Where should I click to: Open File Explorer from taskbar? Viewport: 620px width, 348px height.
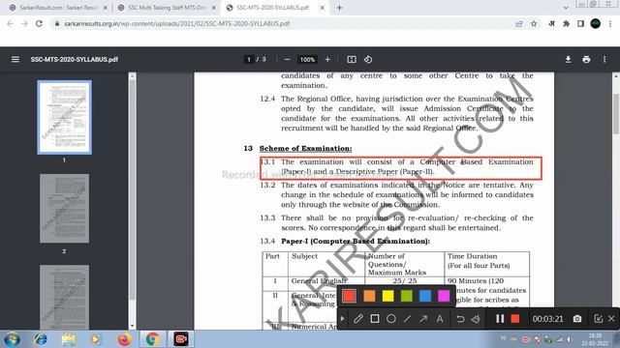(x=69, y=339)
